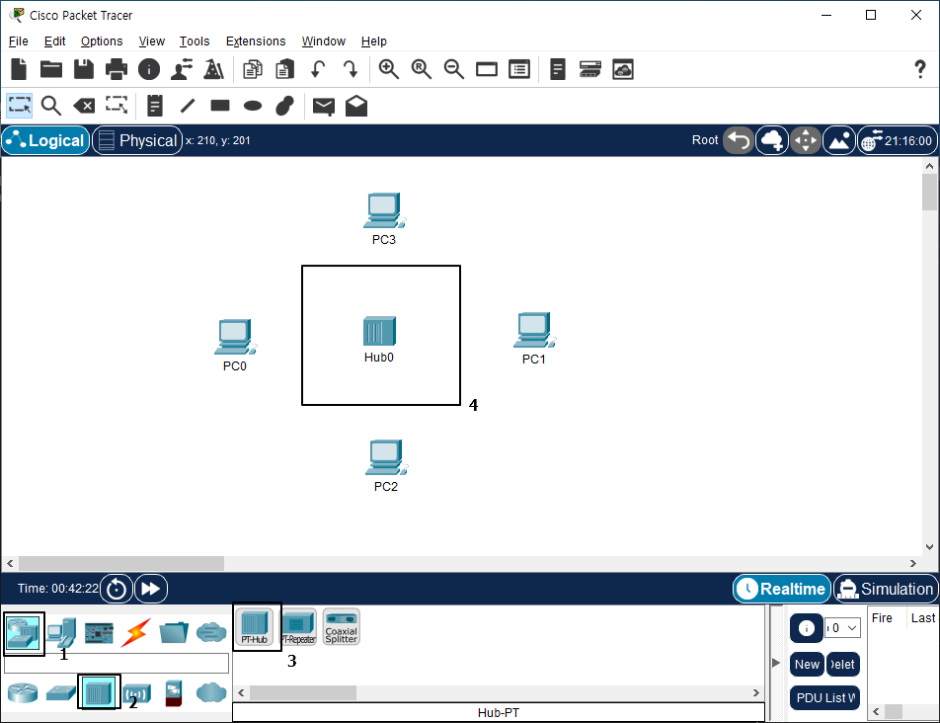Image resolution: width=940 pixels, height=723 pixels.
Task: Choose the Draw Line tool
Action: 188,106
